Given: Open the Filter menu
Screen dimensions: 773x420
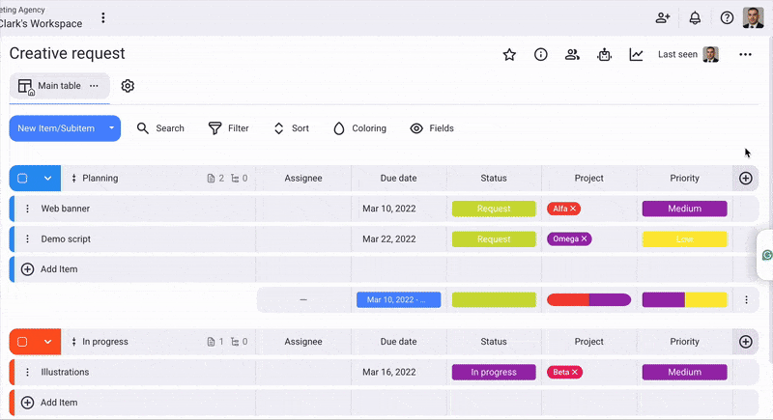Looking at the screenshot, I should [x=229, y=128].
